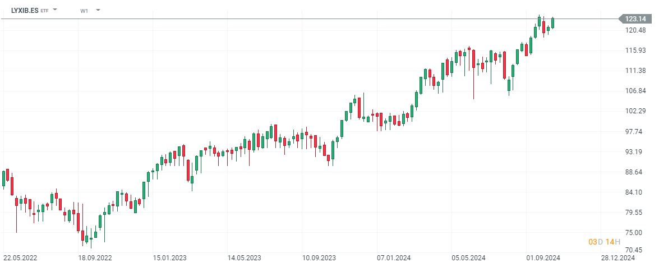Click the 106.84 price axis label

point(635,91)
